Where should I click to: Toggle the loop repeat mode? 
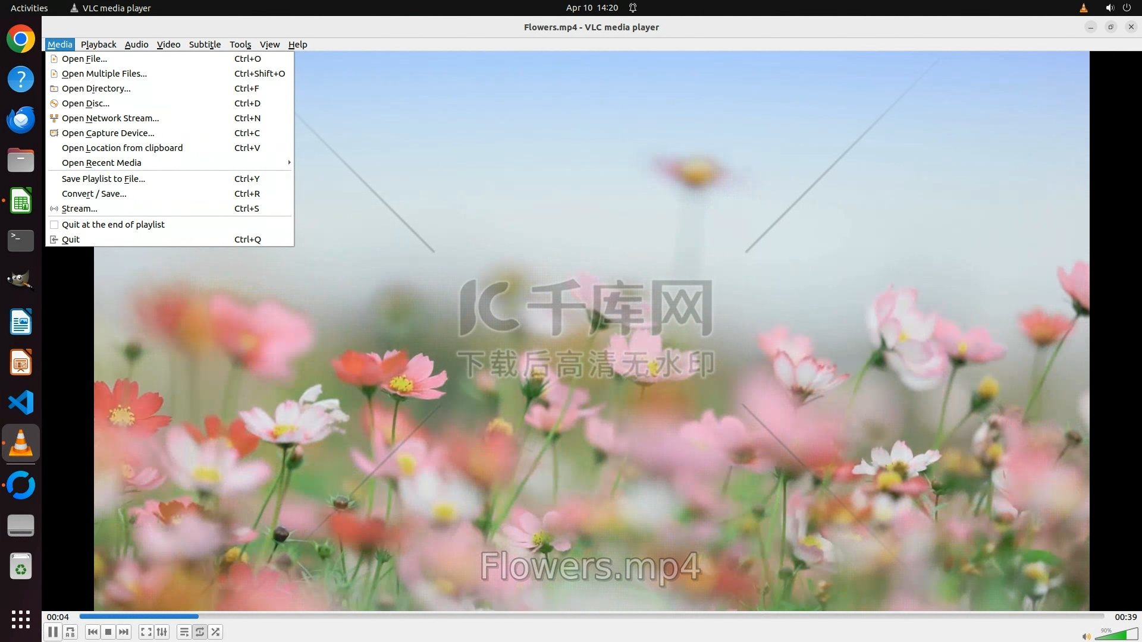[200, 632]
